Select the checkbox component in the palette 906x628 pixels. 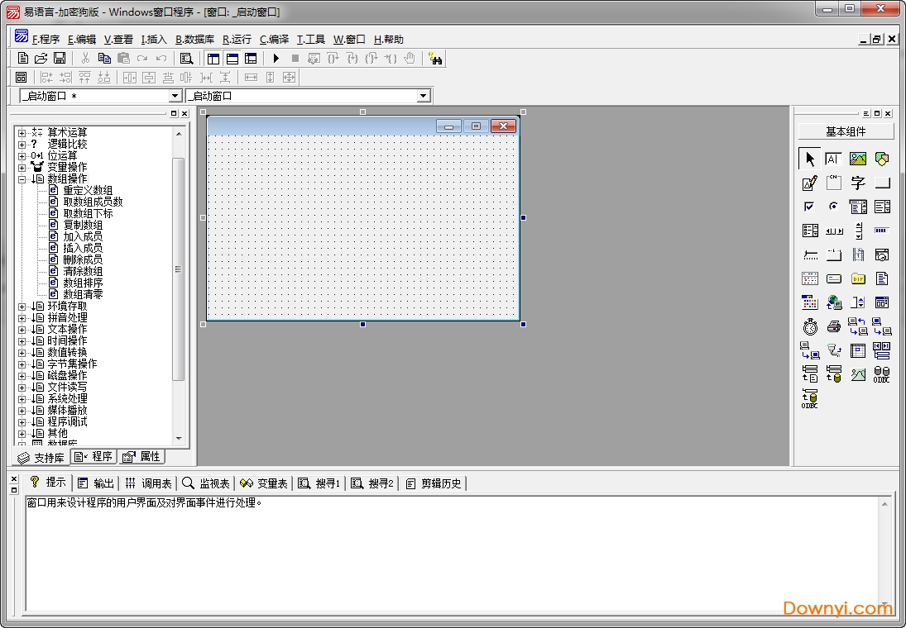[808, 206]
